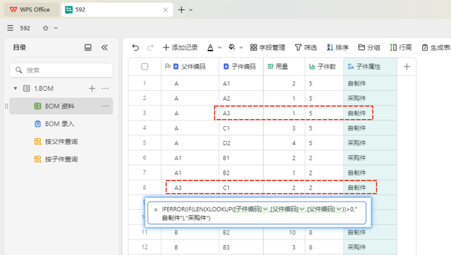Star the 592 document as favorite
Screen dimensions: 451x255
click(45, 28)
